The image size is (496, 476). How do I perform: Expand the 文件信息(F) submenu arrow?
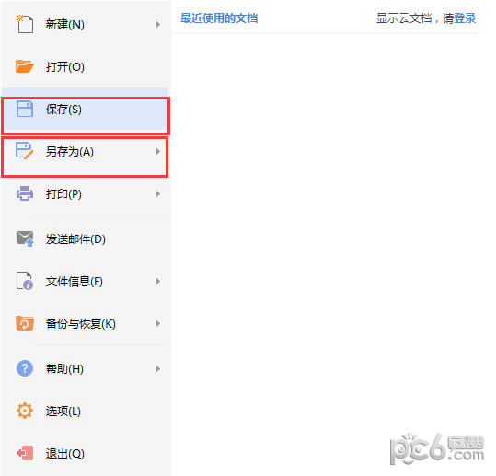point(158,282)
